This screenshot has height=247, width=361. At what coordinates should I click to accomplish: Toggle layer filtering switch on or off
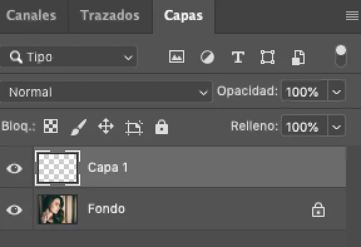341,56
